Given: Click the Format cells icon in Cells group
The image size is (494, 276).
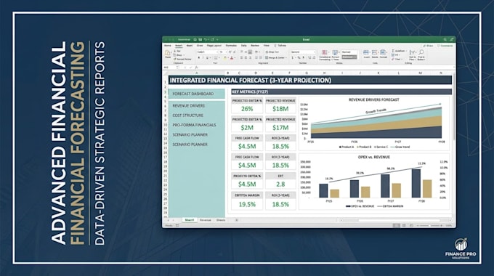Looking at the screenshot, I should (x=383, y=52).
